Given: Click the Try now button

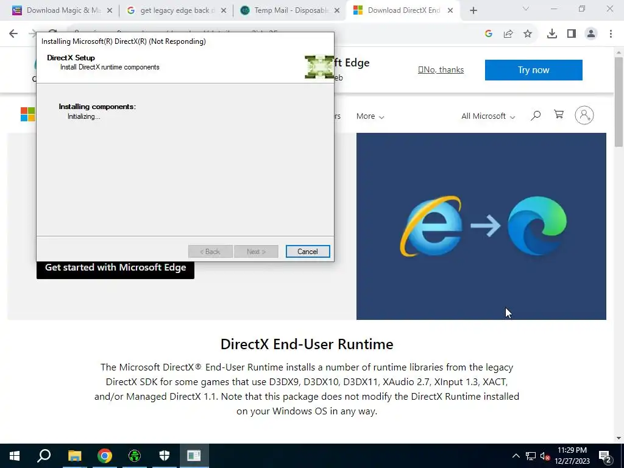Looking at the screenshot, I should (533, 70).
